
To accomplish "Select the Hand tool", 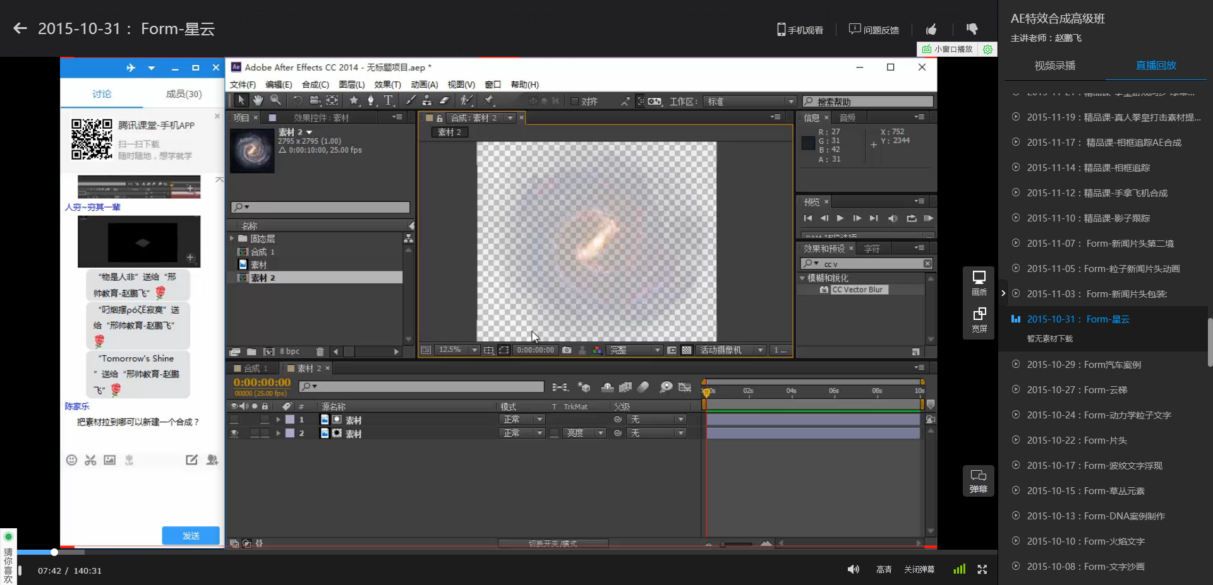I will [x=258, y=101].
